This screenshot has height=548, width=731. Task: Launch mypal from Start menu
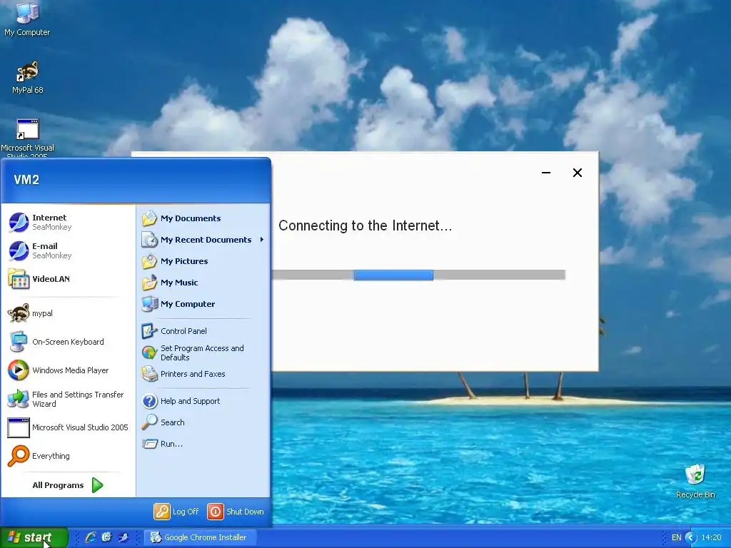coord(68,313)
